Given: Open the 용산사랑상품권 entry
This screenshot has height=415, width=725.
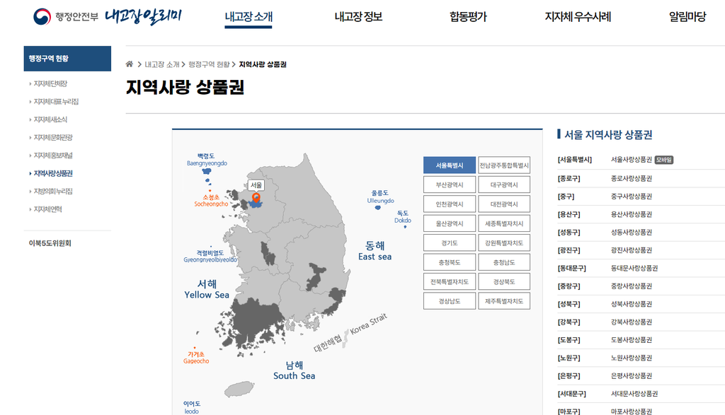Looking at the screenshot, I should tap(631, 214).
